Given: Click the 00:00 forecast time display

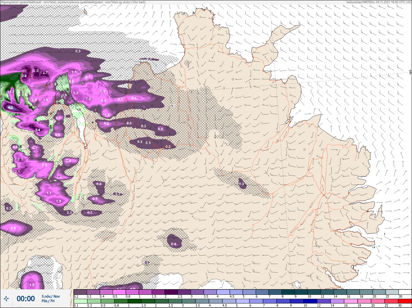Looking at the screenshot, I should coord(26,299).
